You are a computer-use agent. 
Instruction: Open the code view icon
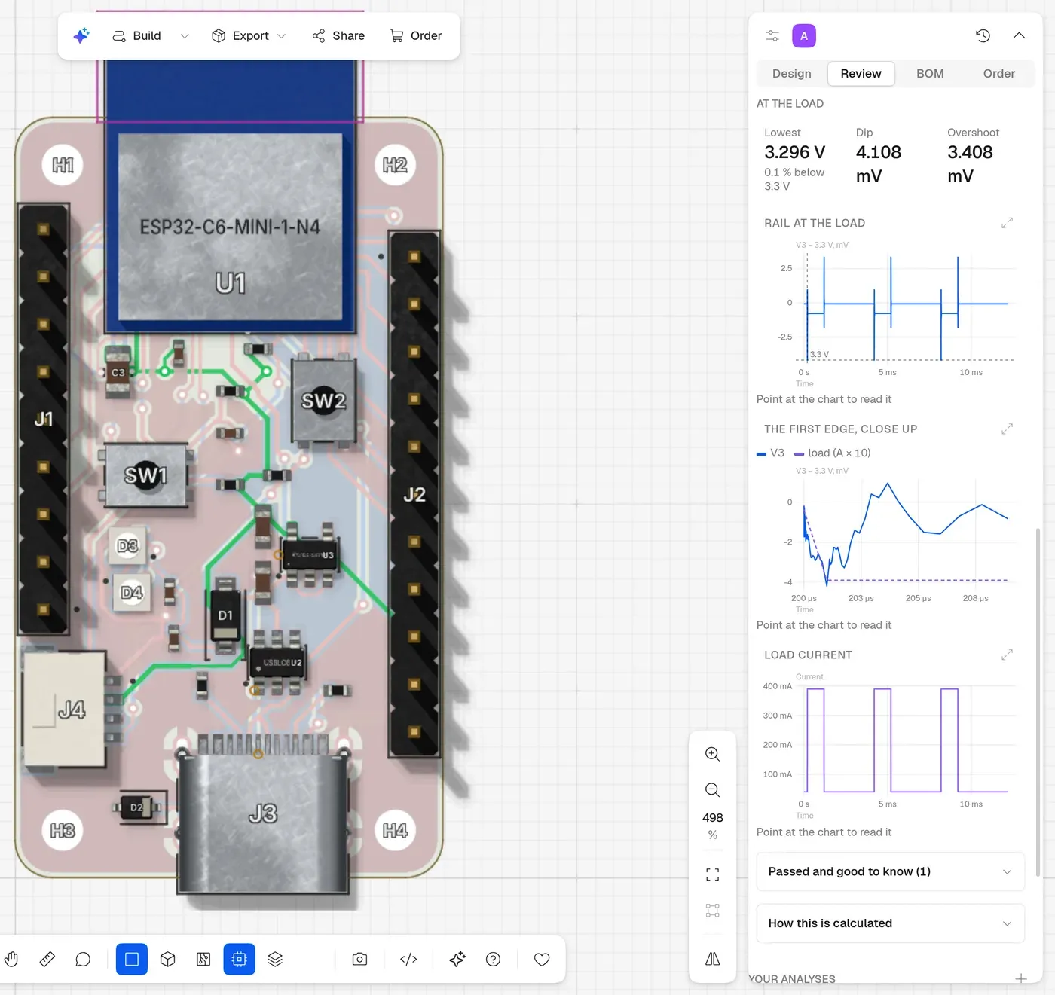(408, 959)
